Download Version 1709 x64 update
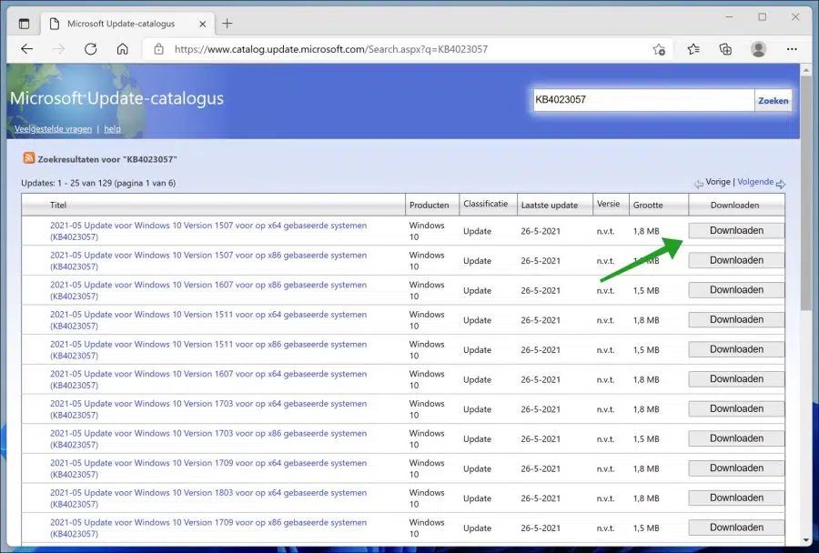The width and height of the screenshot is (819, 553). tap(736, 469)
